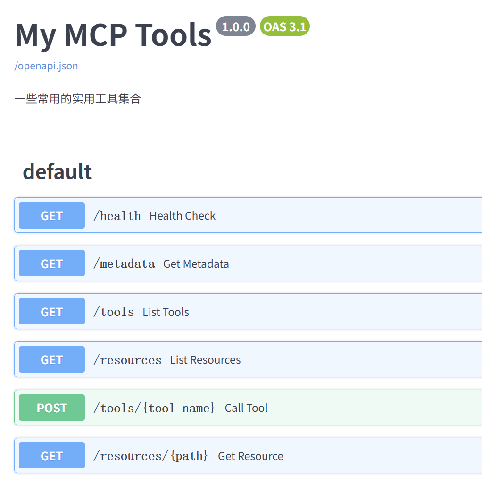482x494 pixels.
Task: Click the OAS 3.1 badge
Action: point(285,26)
